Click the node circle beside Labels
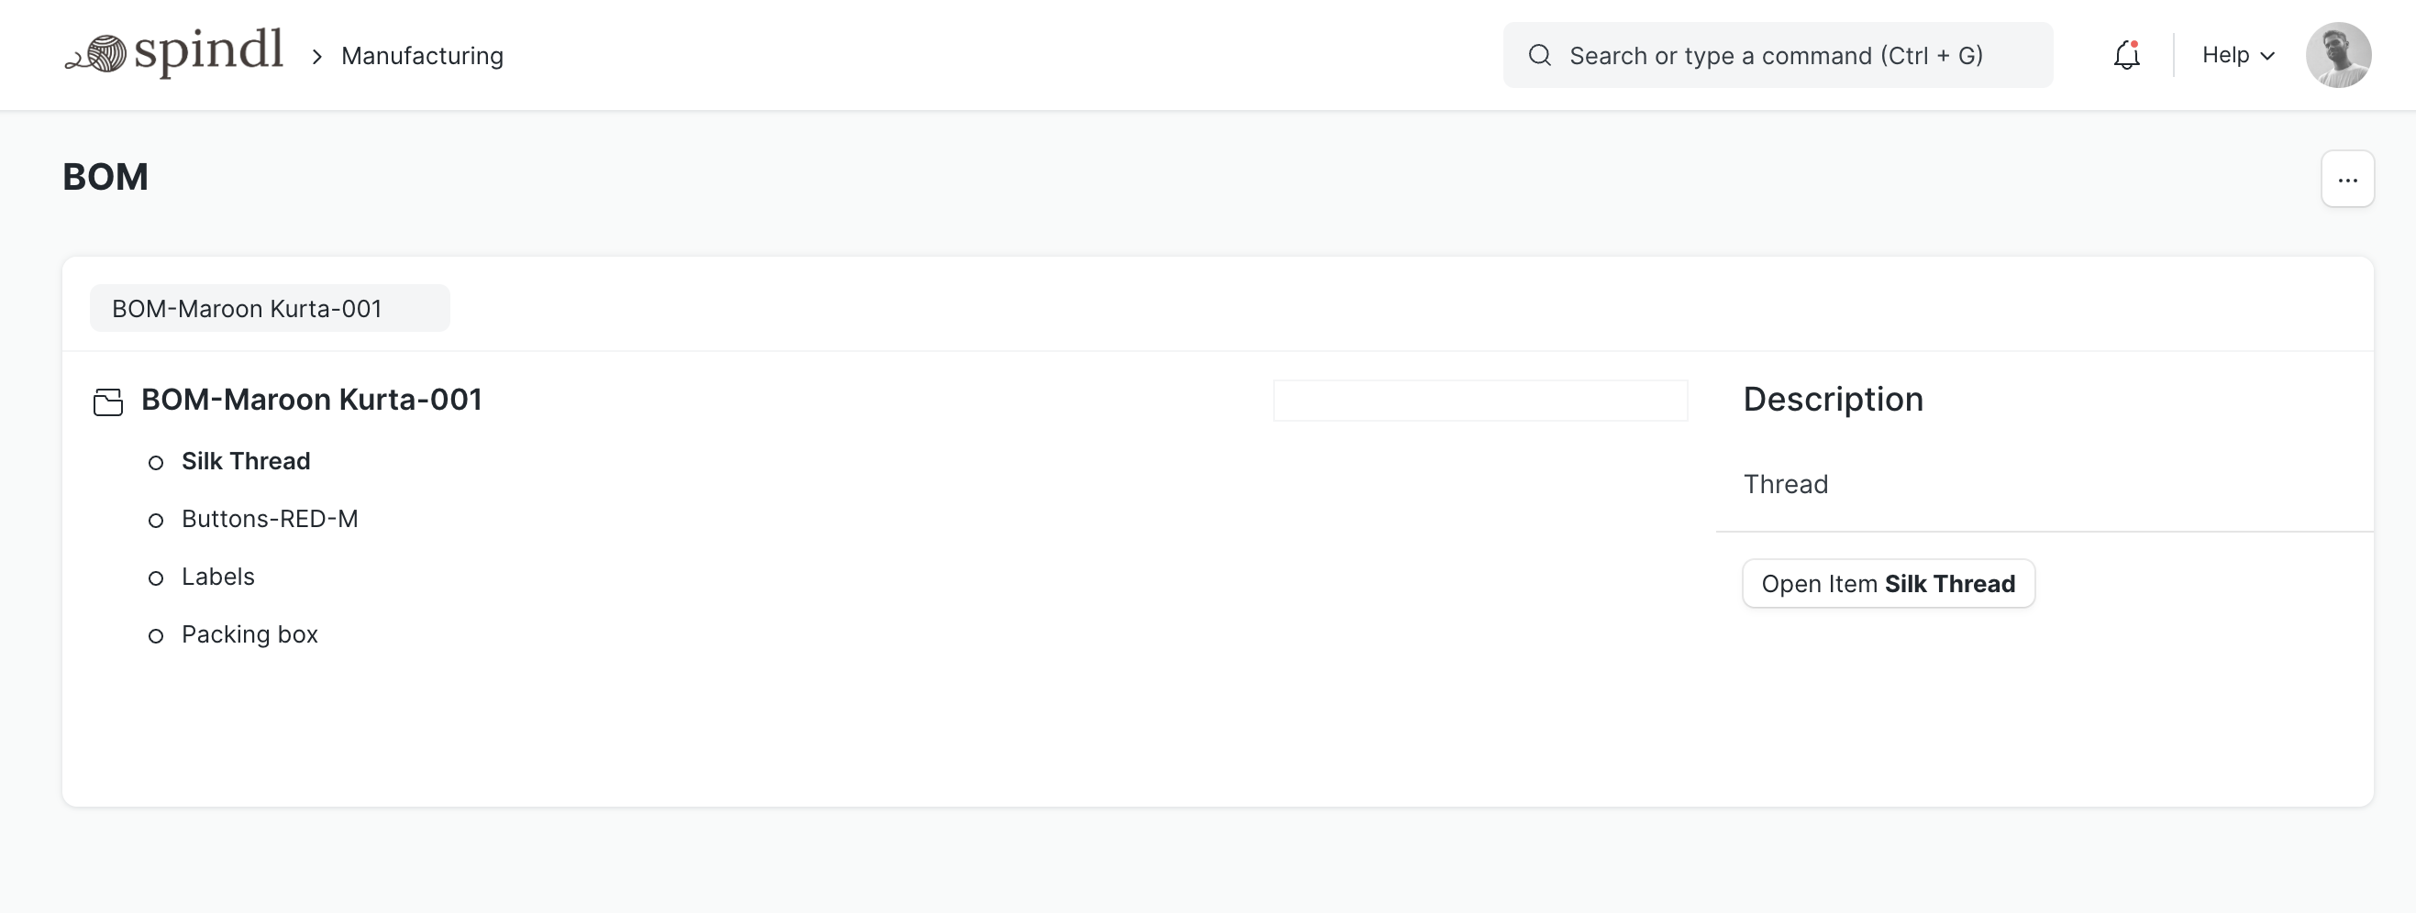The image size is (2416, 913). click(157, 578)
